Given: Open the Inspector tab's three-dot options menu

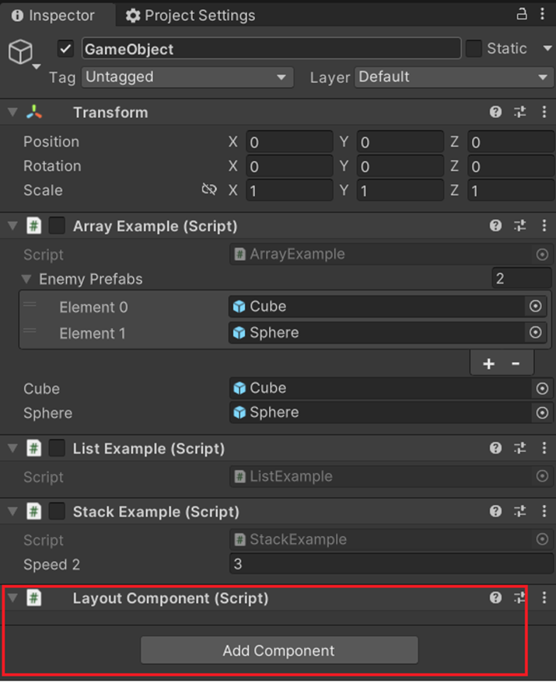Looking at the screenshot, I should coord(543,14).
